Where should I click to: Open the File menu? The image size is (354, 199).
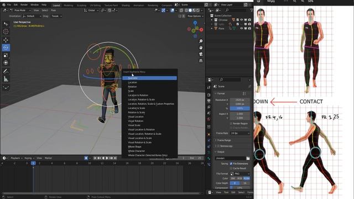tap(9, 5)
